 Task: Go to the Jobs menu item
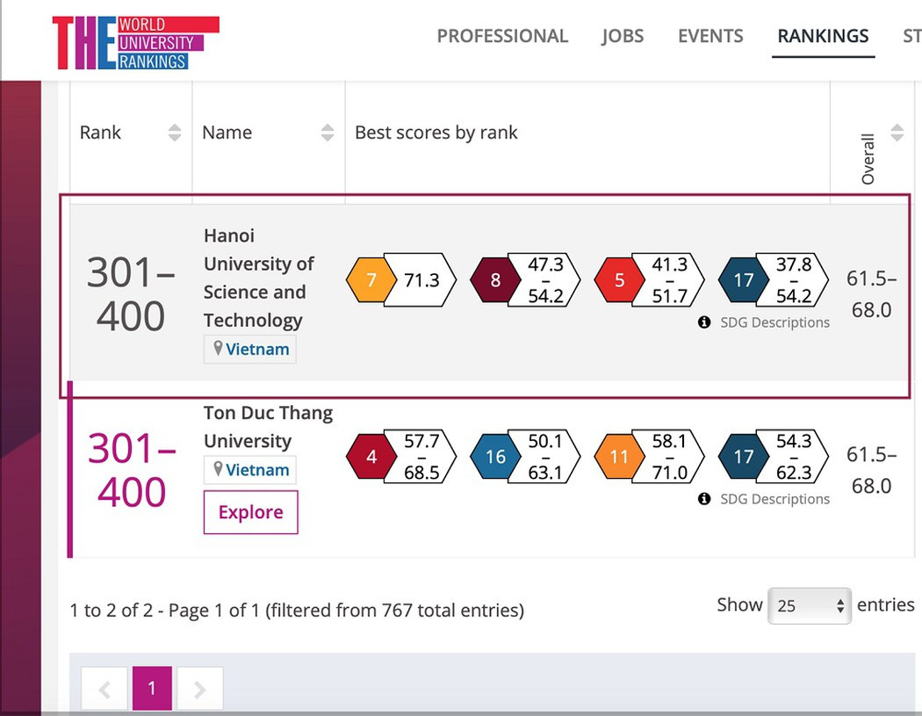point(623,36)
